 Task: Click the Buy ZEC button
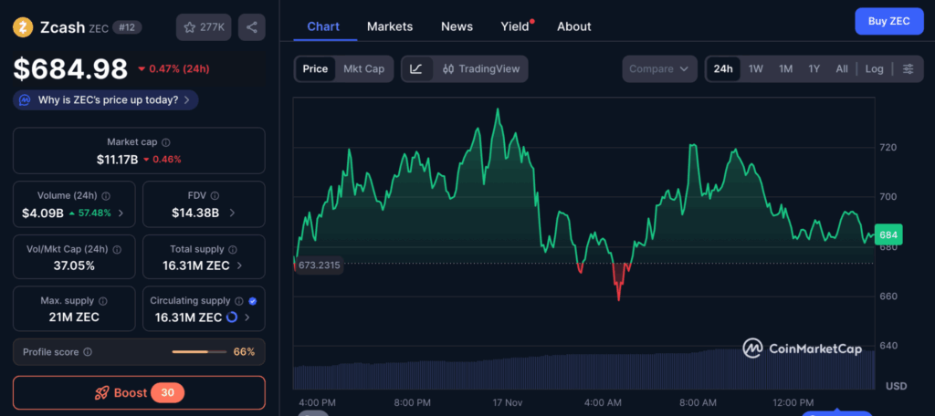(888, 21)
